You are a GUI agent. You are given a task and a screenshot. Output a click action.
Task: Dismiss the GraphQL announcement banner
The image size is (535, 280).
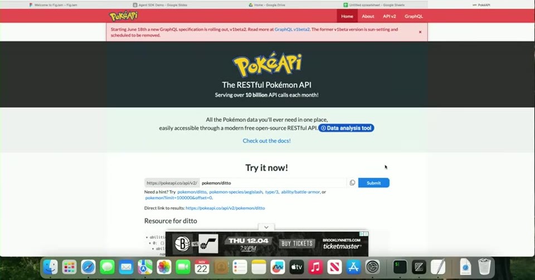coord(420,32)
